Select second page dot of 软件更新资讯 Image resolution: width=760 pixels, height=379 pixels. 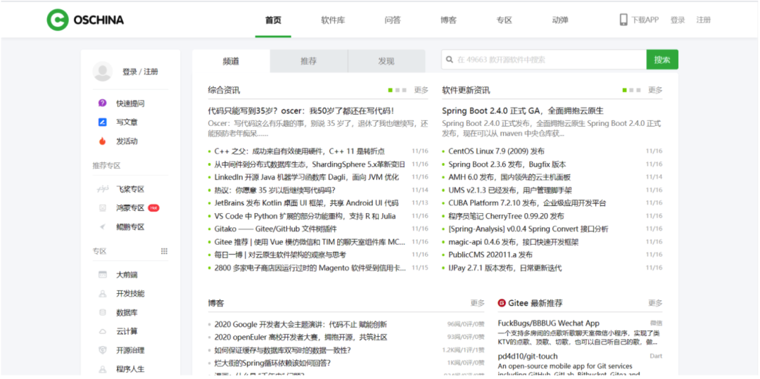[631, 90]
